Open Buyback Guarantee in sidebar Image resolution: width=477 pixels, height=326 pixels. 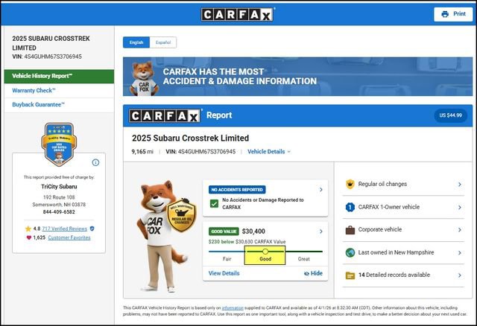pyautogui.click(x=59, y=105)
